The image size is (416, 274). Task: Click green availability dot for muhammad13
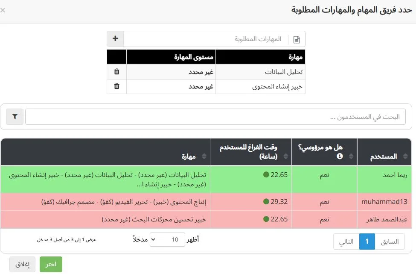click(x=266, y=201)
